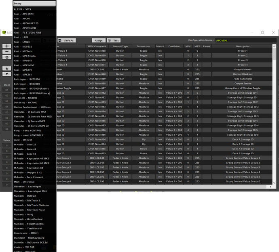Image resolution: width=279 pixels, height=252 pixels.
Task: Select StantOn - DaScratch SCS.3d entry
Action: (x=34, y=242)
